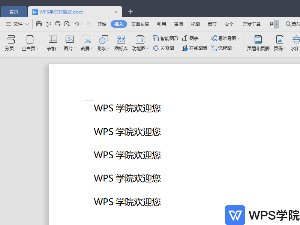Click the 形状 shapes icon
This screenshot has height=225, width=300.
click(103, 39)
